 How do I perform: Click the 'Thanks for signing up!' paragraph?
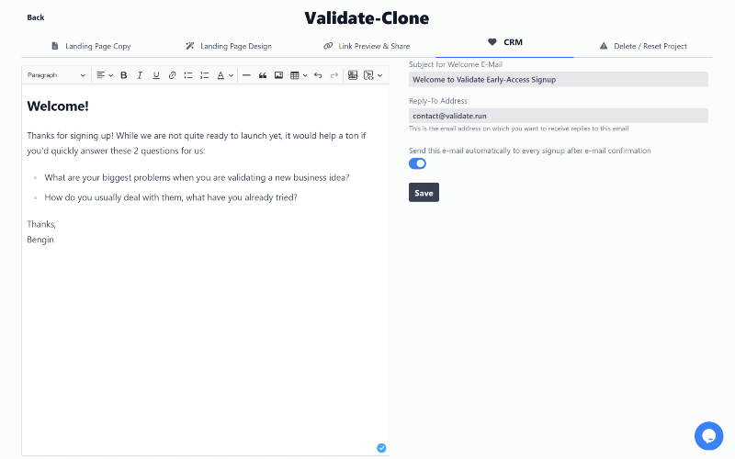(x=197, y=143)
